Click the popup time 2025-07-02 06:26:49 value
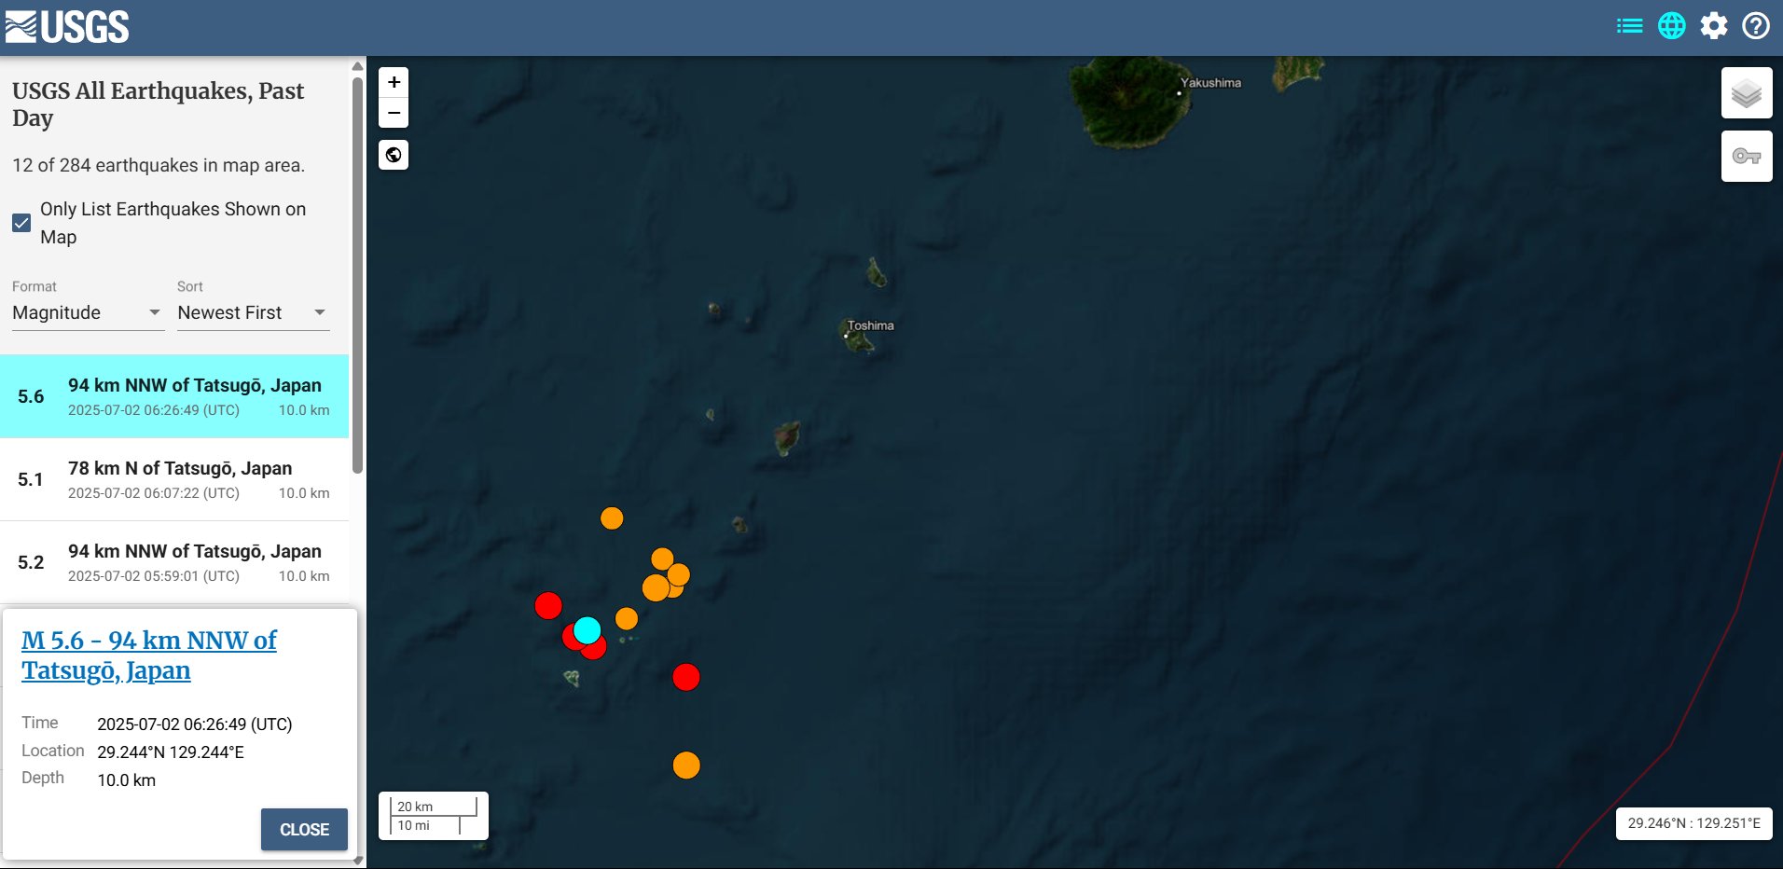Viewport: 1783px width, 869px height. point(195,724)
